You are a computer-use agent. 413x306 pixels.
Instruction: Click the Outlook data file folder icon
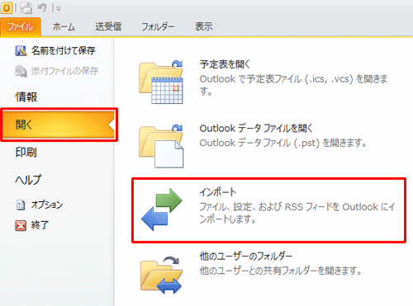[161, 146]
